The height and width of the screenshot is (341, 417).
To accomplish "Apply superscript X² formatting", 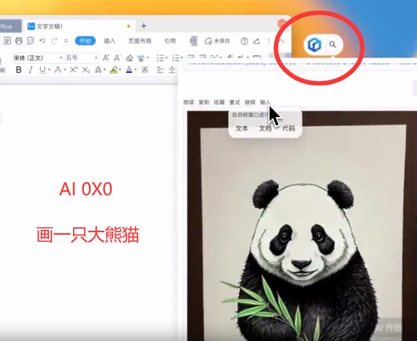I will 74,70.
